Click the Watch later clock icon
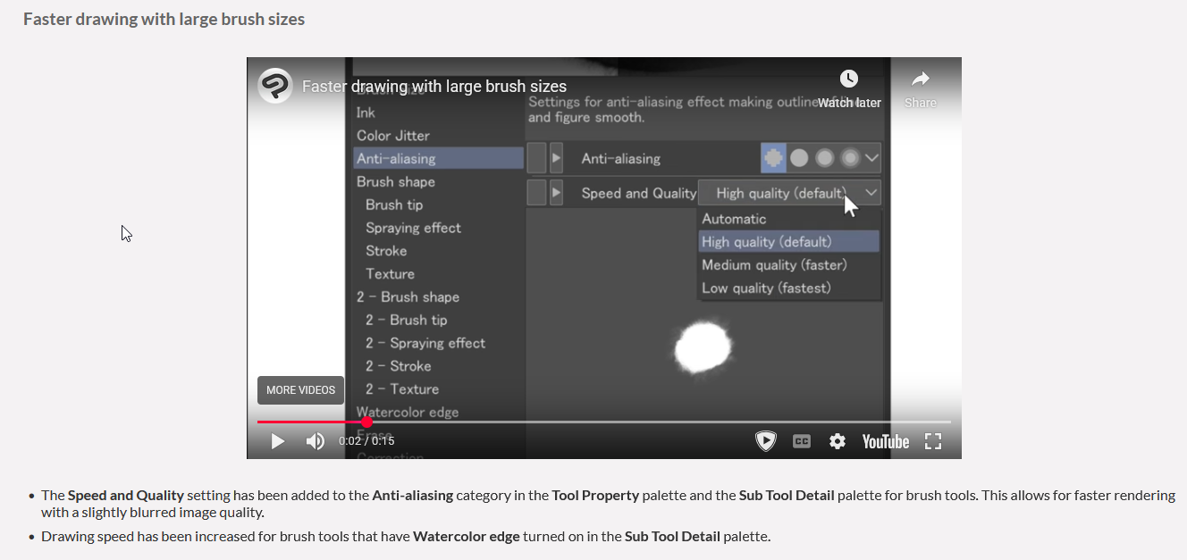This screenshot has height=560, width=1187. tap(849, 79)
